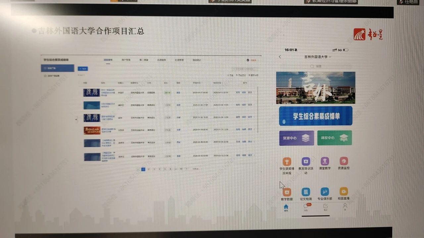The width and height of the screenshot is (424, 238).
Task: Collapse the sidebar with the left arrow handle
Action: click(77, 119)
